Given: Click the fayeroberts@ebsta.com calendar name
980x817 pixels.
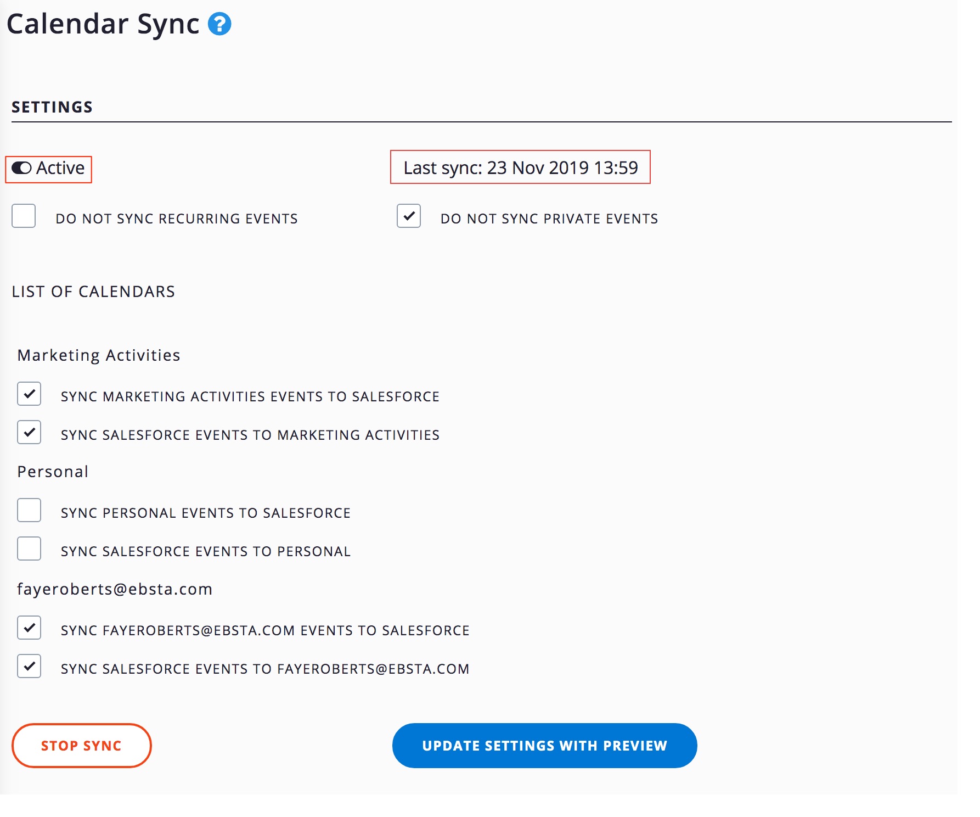Looking at the screenshot, I should tap(115, 589).
